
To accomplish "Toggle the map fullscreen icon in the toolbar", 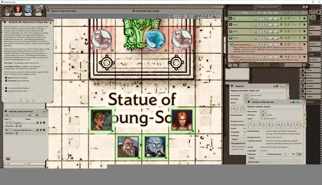I will point(169,16).
